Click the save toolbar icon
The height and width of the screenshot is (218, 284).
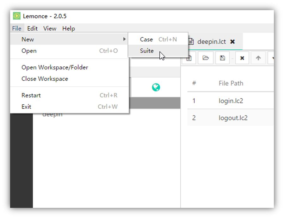coord(222,58)
